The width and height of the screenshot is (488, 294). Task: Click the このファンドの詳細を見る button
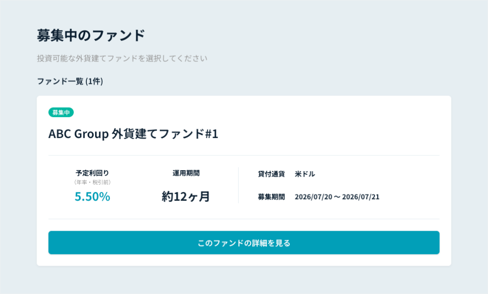244,242
